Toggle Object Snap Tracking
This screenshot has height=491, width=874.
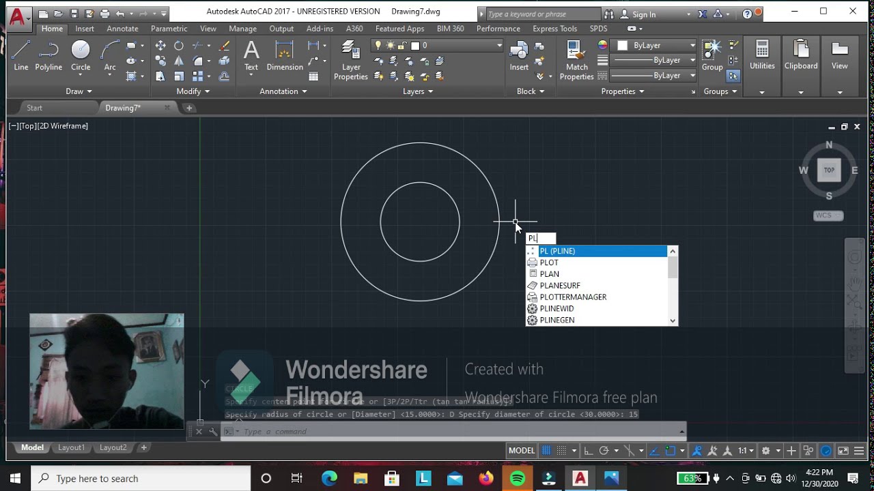pos(654,451)
